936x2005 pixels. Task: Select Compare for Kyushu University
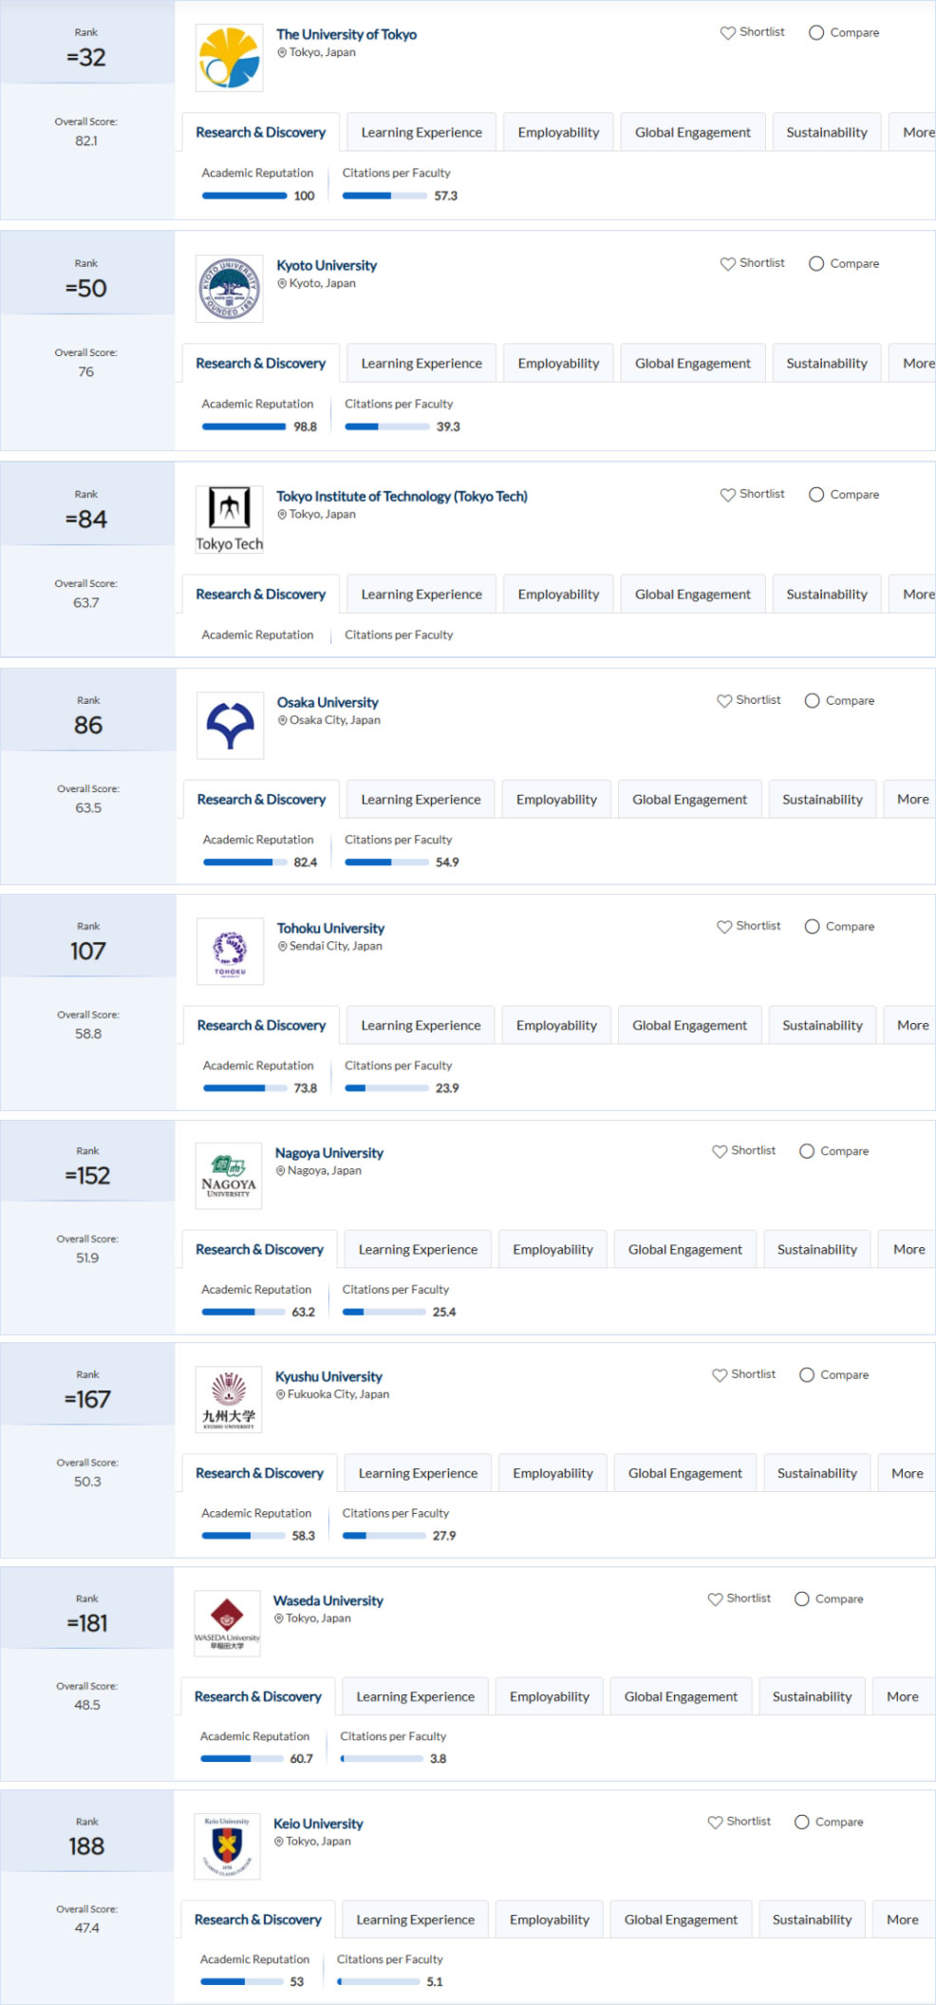[807, 1375]
